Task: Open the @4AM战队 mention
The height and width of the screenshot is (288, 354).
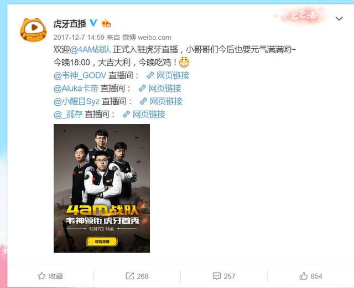Action: coord(90,49)
